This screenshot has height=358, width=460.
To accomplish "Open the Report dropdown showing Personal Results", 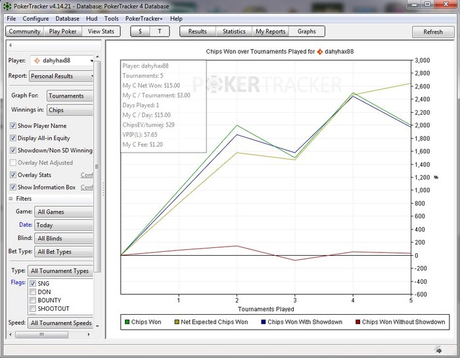I will [x=61, y=76].
